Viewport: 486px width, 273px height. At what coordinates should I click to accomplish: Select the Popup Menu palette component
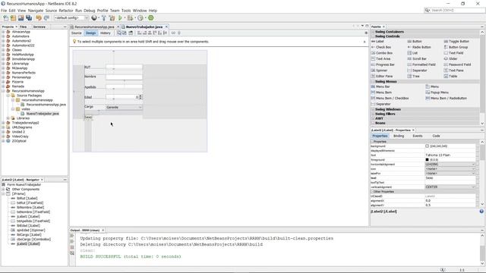point(437,93)
